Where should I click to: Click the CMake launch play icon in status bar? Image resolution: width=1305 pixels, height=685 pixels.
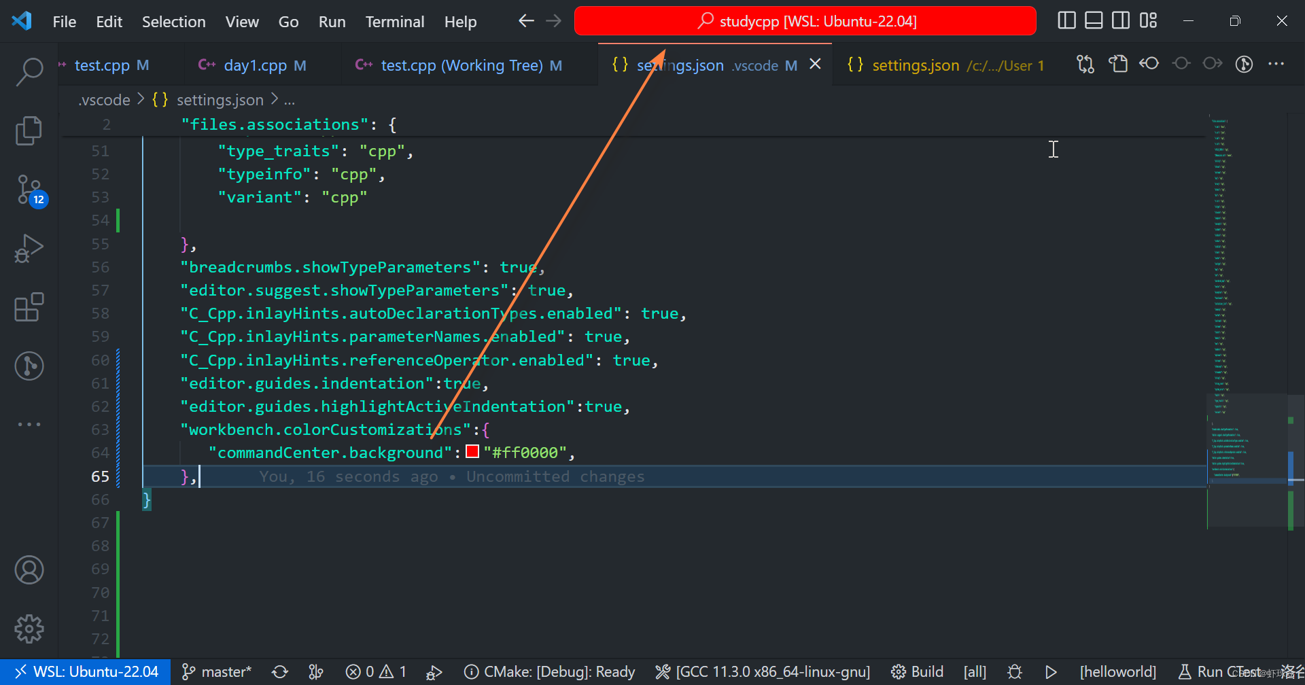pos(1051,672)
